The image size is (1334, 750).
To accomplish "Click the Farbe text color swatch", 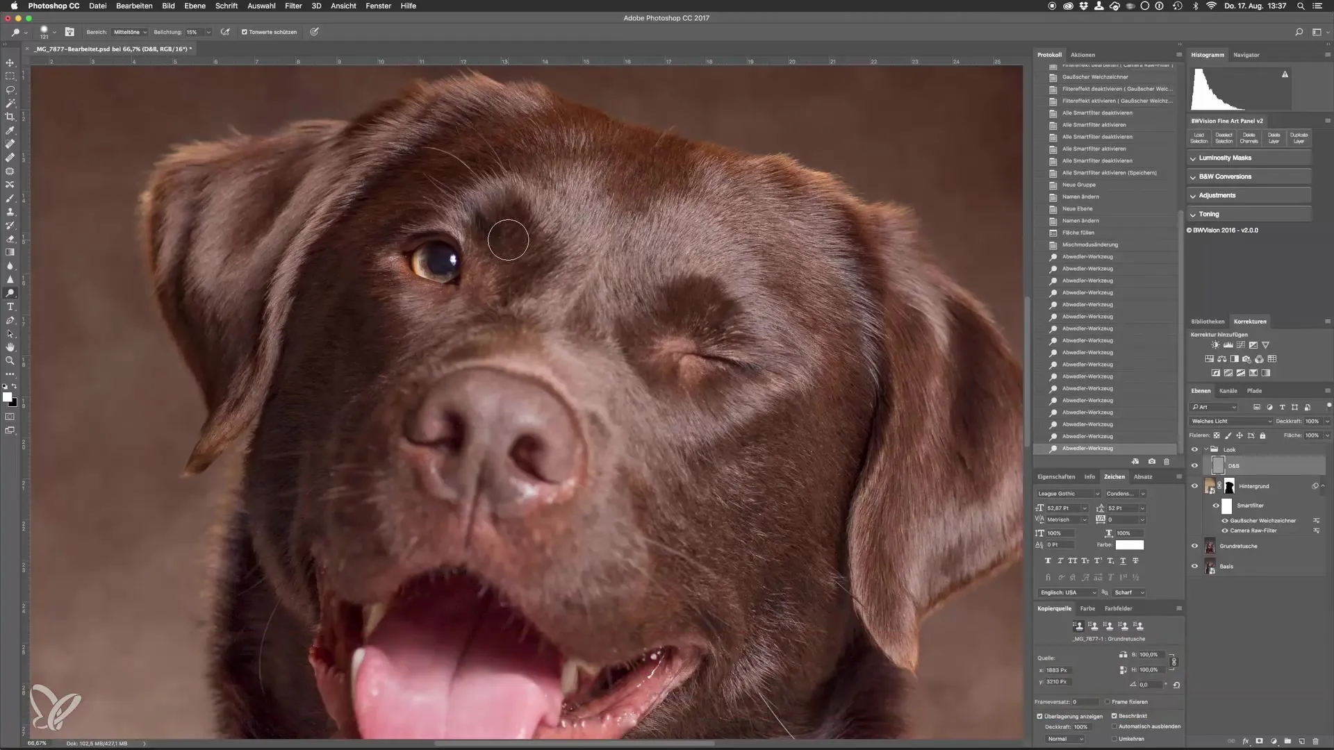I will [1129, 545].
